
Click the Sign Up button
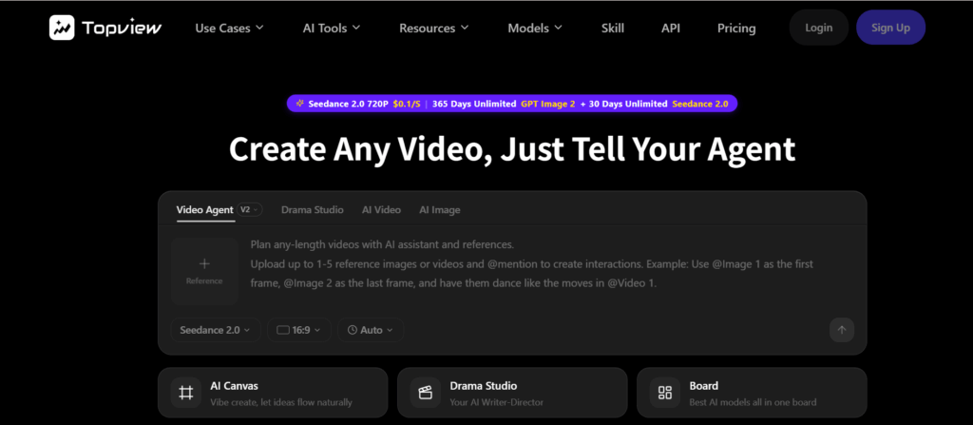click(890, 28)
